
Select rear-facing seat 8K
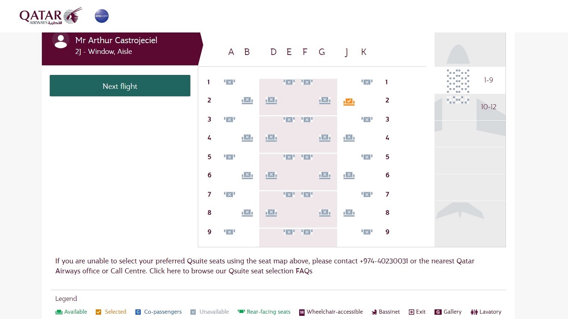[x=349, y=212]
